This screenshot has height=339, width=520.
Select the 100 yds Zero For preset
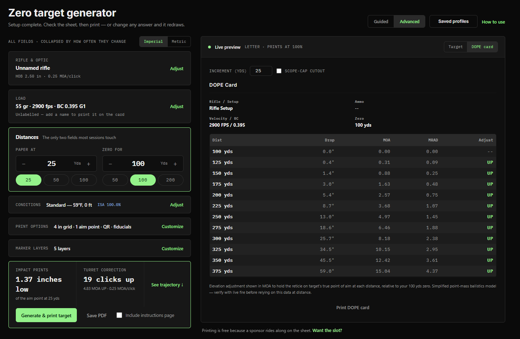(x=143, y=180)
